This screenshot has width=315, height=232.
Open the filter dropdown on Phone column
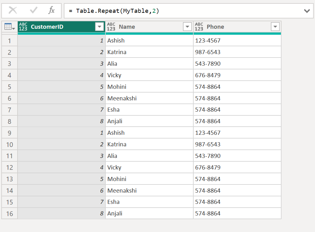click(x=275, y=27)
